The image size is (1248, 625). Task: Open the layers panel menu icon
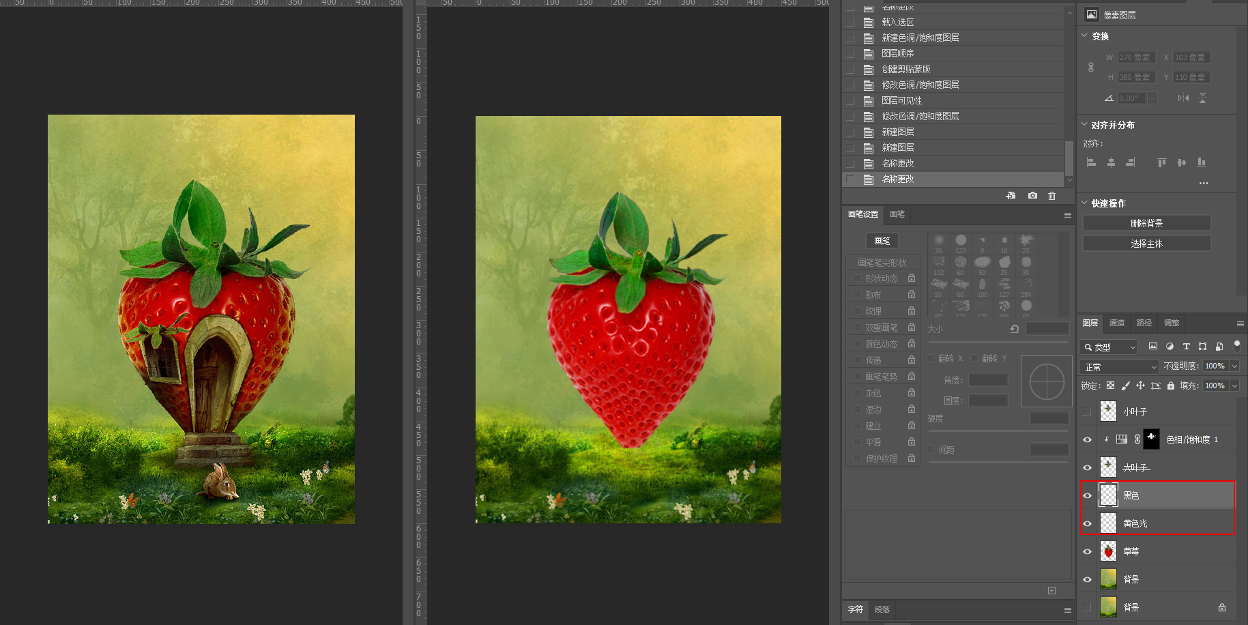point(1240,323)
